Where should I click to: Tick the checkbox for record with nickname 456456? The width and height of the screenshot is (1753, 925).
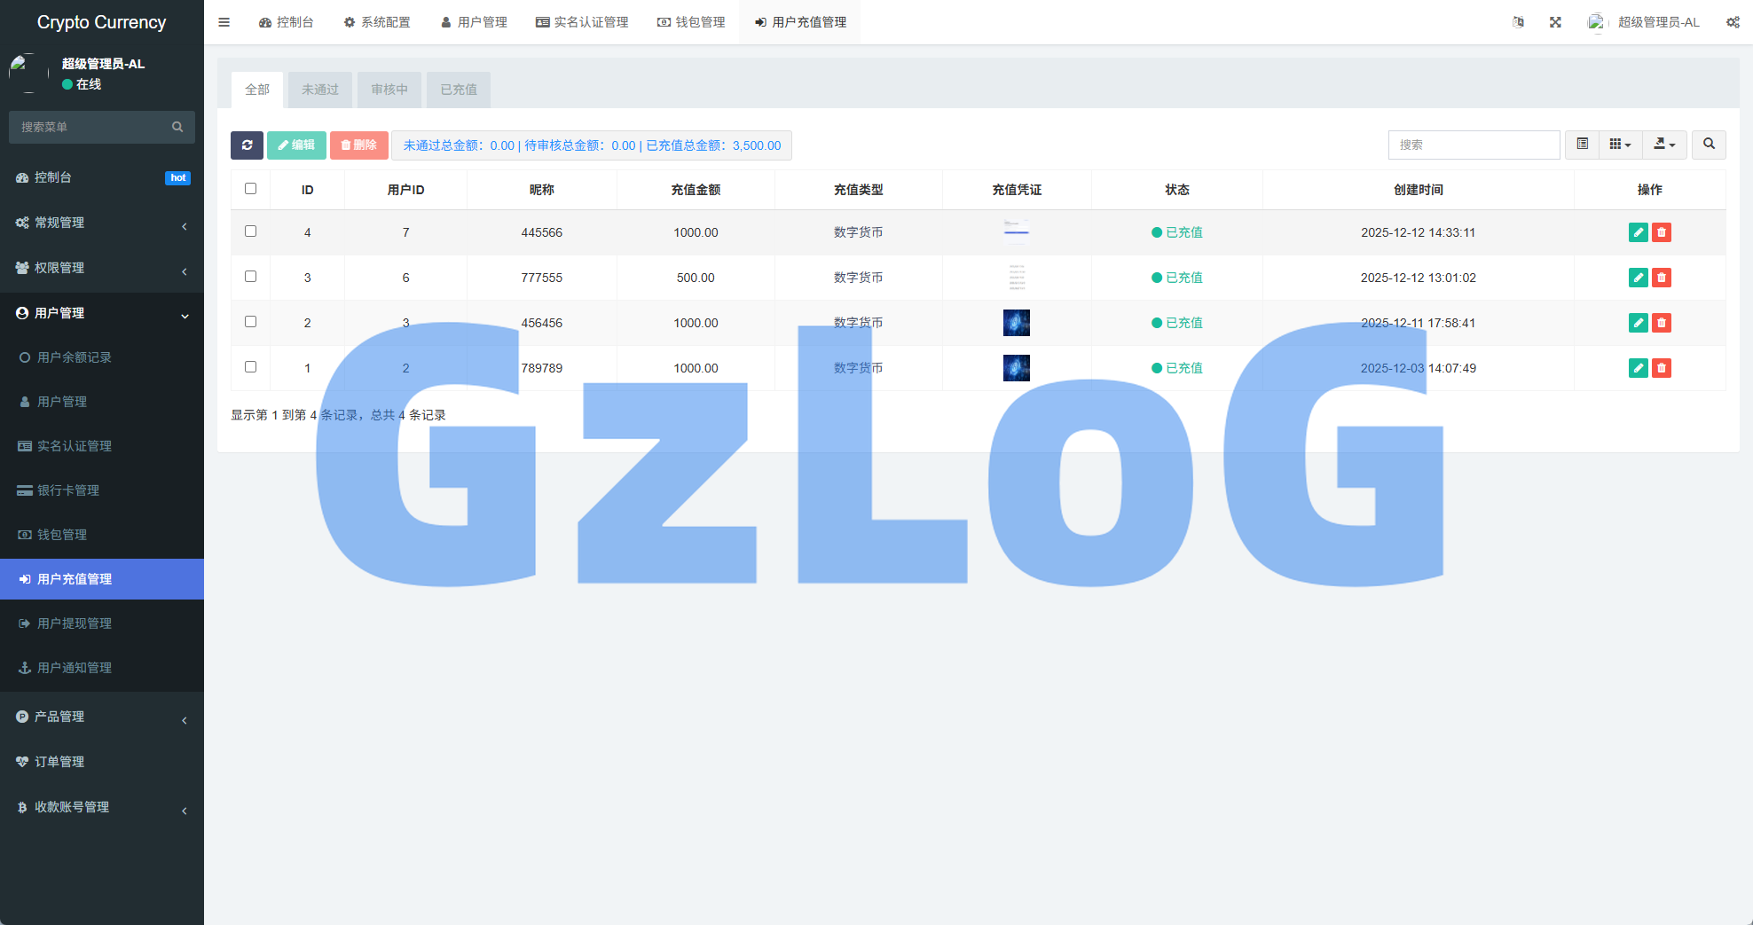coord(251,322)
